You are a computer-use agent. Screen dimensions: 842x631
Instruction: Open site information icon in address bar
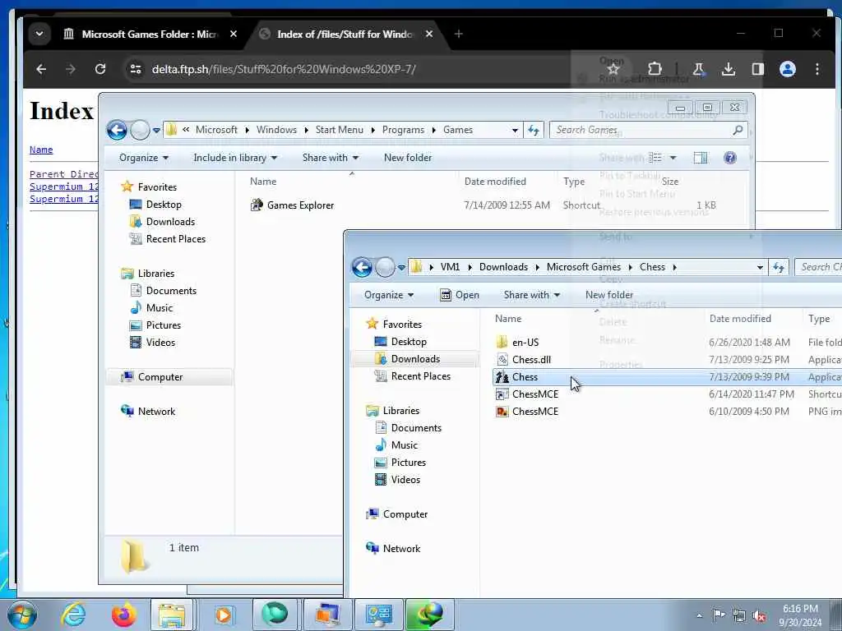pos(136,69)
